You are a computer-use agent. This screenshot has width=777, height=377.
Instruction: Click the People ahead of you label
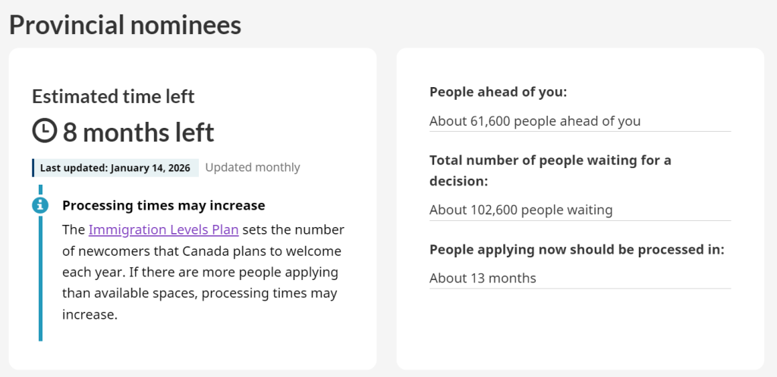[x=498, y=92]
